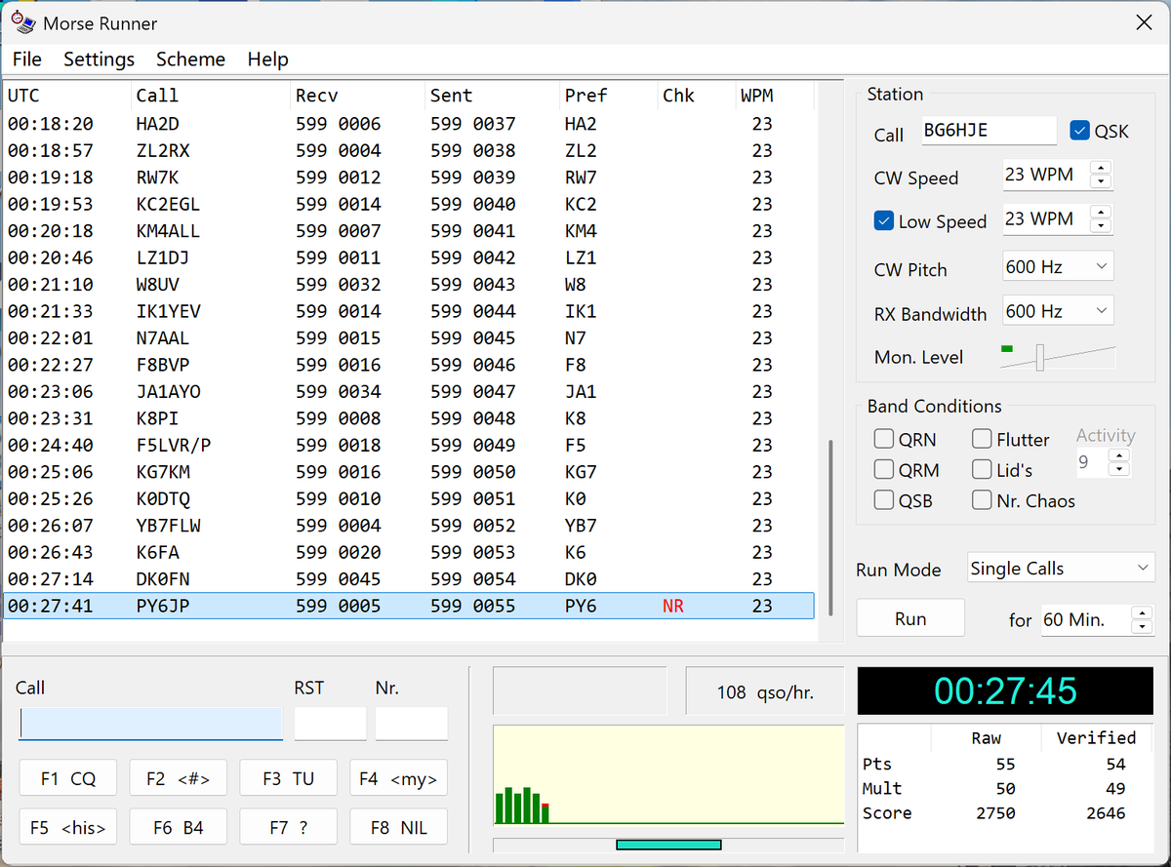Select the KC2EGL log entry
1171x867 pixels.
tap(409, 204)
